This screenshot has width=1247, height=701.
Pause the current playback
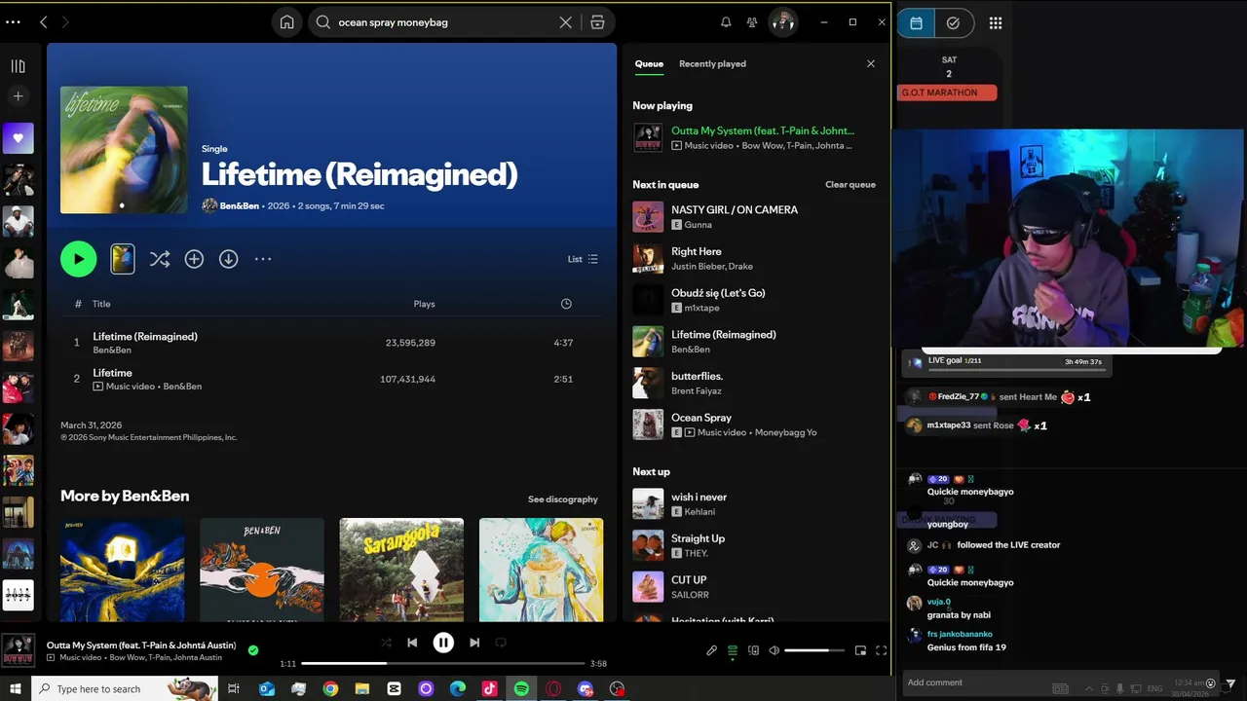point(443,643)
